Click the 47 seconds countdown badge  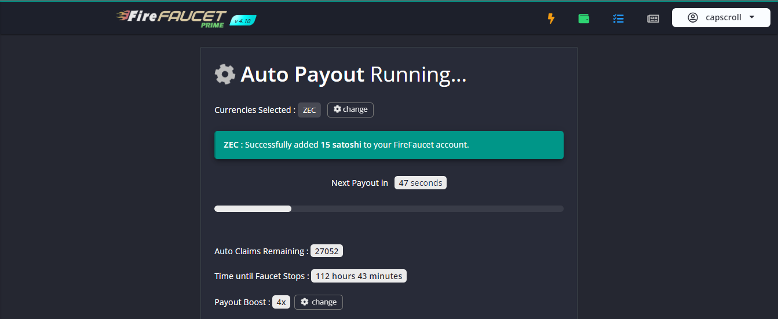421,183
